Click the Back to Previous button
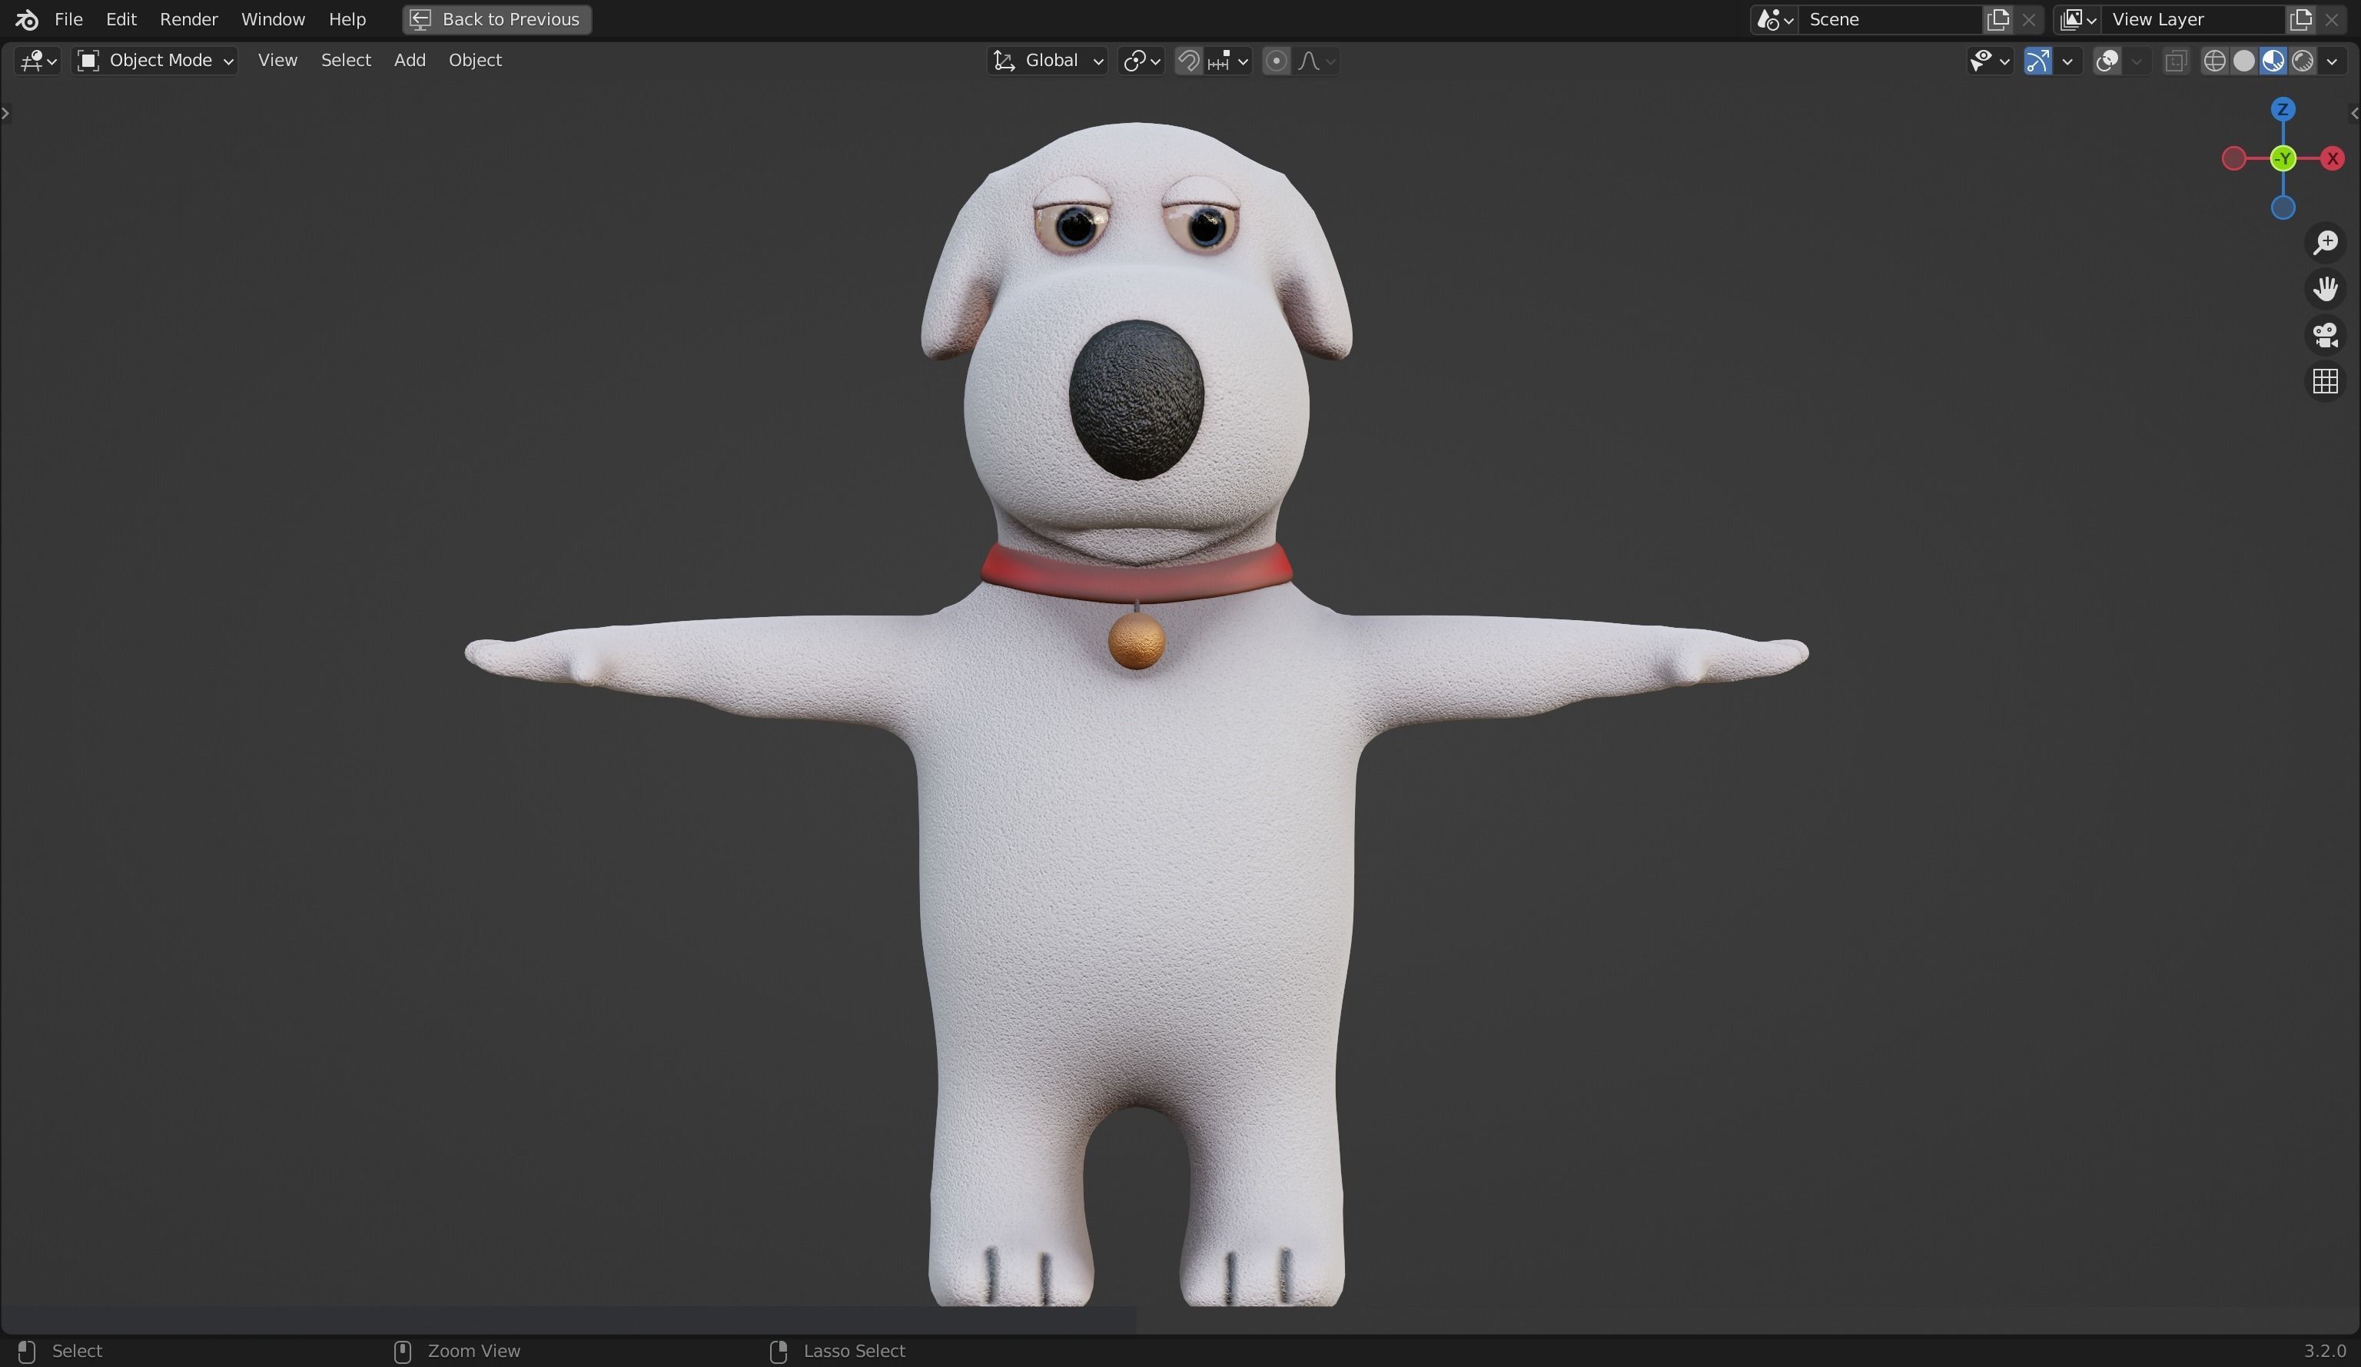Screen dimensions: 2361x1367 tap(496, 20)
